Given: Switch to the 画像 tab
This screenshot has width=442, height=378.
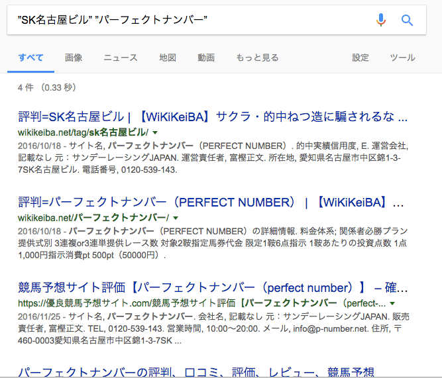Looking at the screenshot, I should (74, 58).
